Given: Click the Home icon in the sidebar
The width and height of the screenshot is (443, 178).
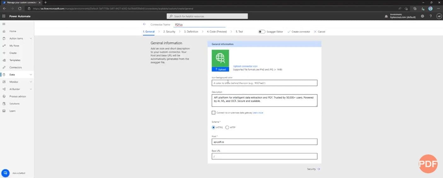Looking at the screenshot, I should click(4, 31).
